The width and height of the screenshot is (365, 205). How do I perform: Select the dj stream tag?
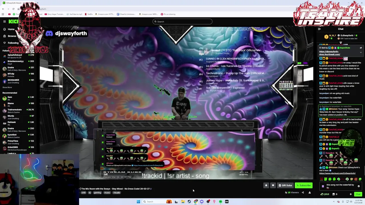(90, 193)
